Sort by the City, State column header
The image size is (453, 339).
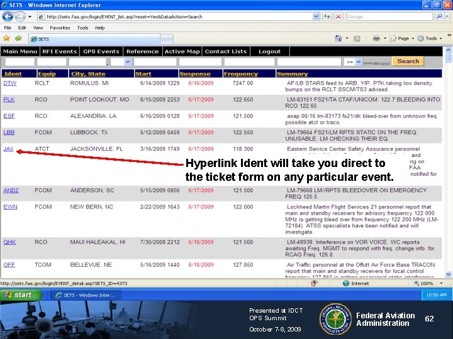[88, 74]
